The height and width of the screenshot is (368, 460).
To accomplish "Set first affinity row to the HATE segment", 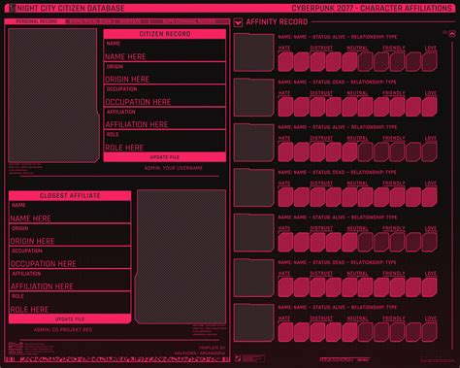I will (x=285, y=62).
